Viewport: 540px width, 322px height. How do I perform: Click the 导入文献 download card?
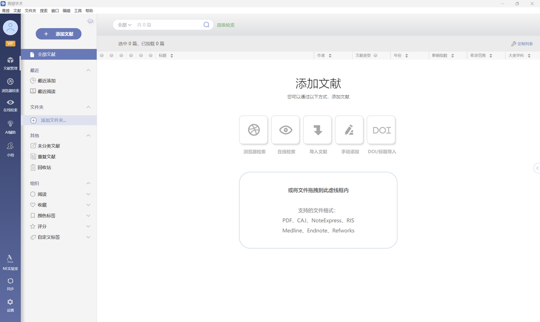click(317, 130)
